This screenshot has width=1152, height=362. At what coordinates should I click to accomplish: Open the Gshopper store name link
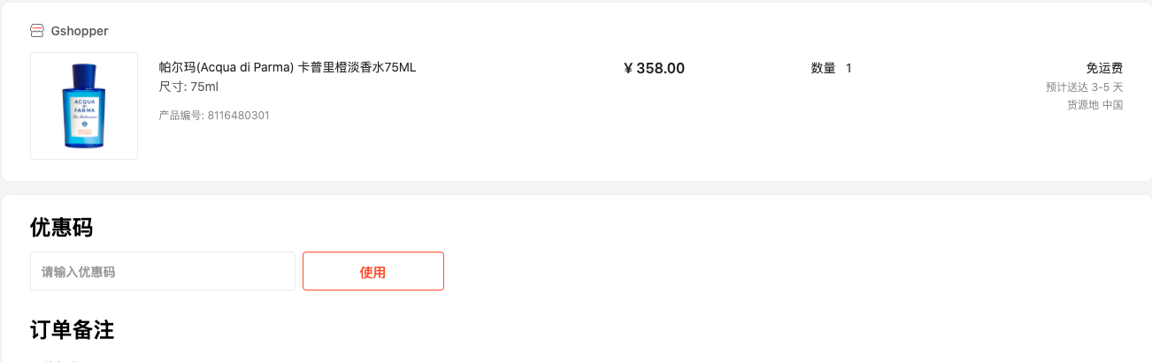80,31
